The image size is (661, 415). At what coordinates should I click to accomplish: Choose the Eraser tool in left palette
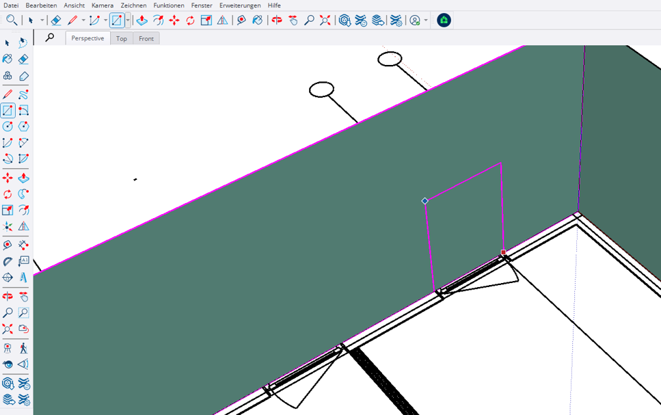24,59
